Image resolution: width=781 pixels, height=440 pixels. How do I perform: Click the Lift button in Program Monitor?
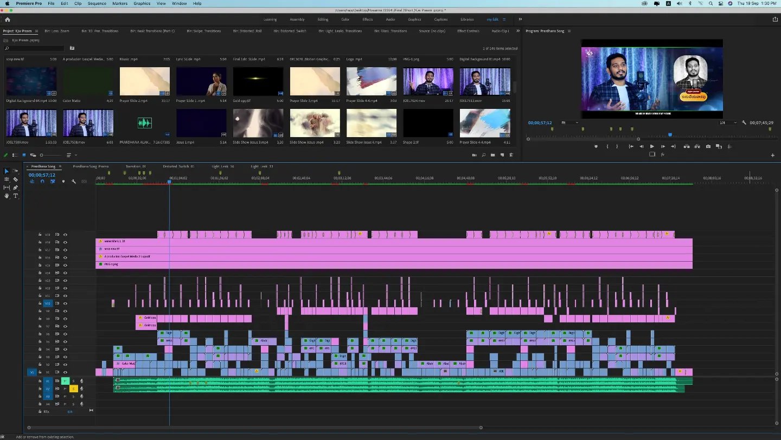point(687,146)
